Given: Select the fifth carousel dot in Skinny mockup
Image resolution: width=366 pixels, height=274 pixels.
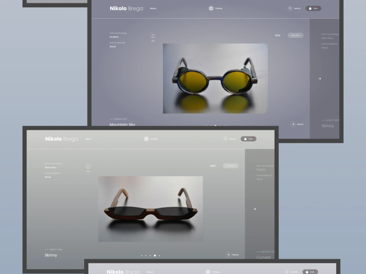Looking at the screenshot, I should click(160, 256).
